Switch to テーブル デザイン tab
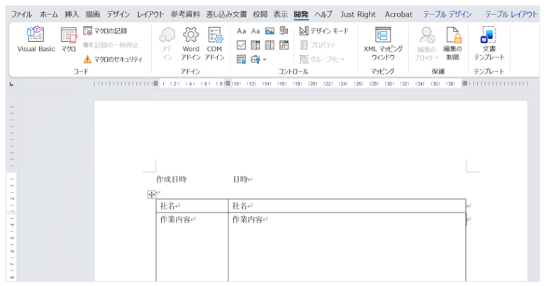This screenshot has height=286, width=546. pos(447,14)
